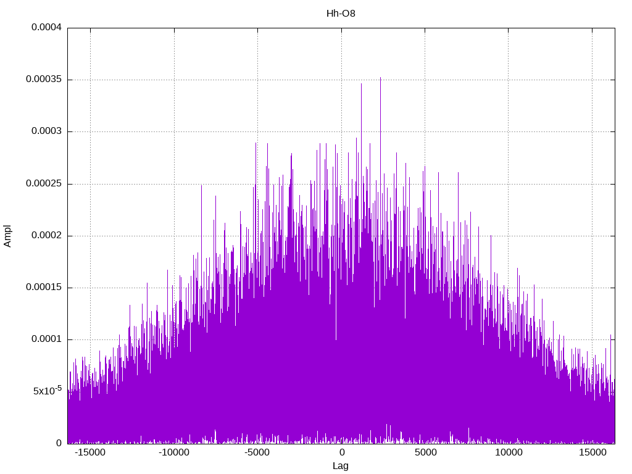Click the -10000 x-axis tick label
This screenshot has width=632, height=474.
174,453
